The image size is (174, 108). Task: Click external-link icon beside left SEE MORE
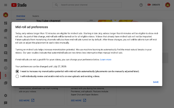(33, 100)
